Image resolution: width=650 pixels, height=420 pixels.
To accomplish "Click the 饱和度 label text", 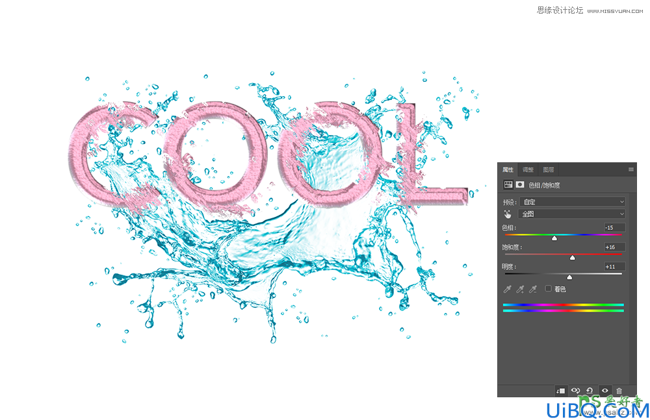I will click(x=512, y=247).
